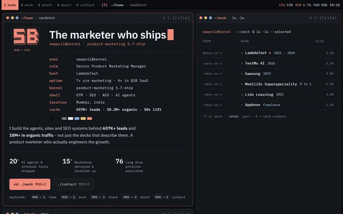Click the MOD+5 contact keybind

coord(170,197)
